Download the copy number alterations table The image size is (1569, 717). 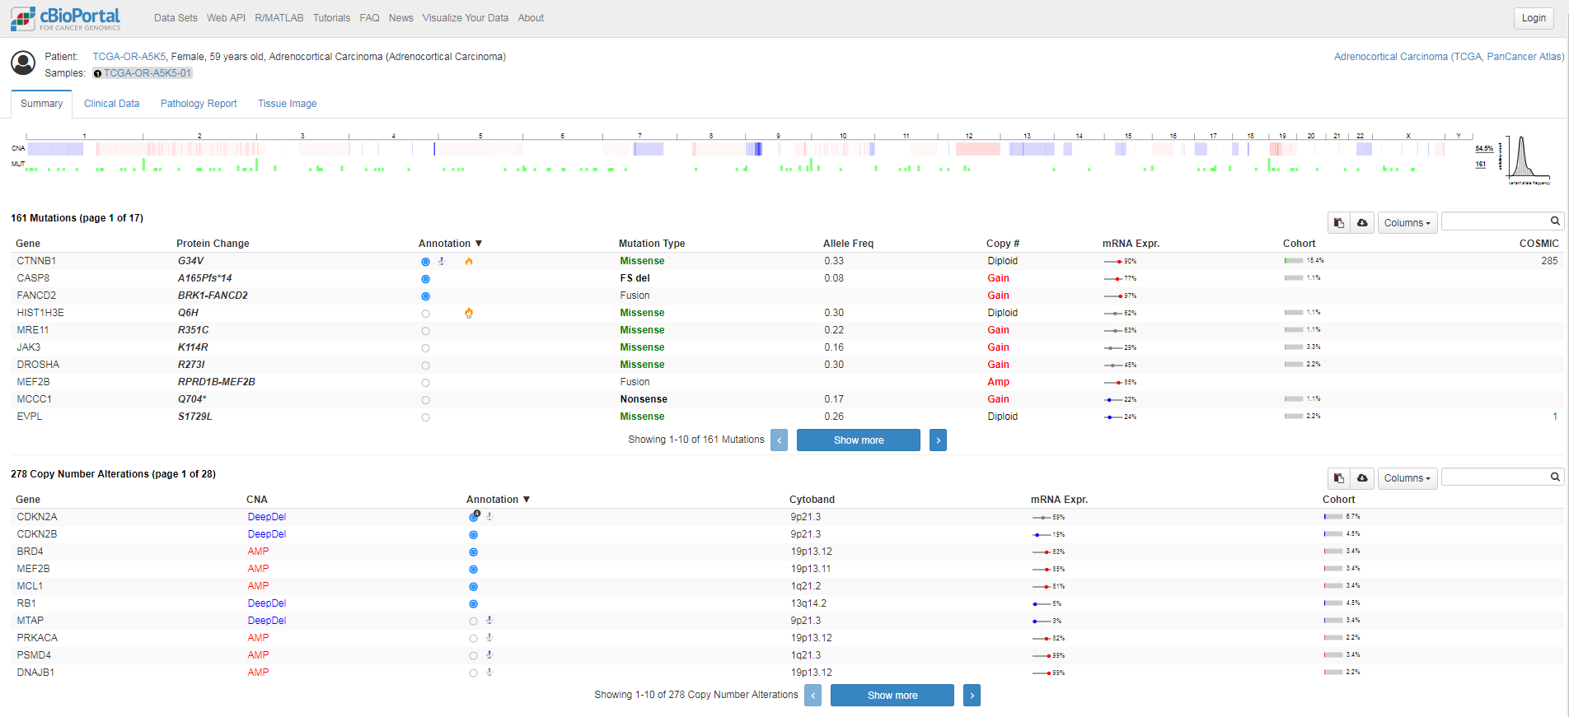click(1362, 478)
